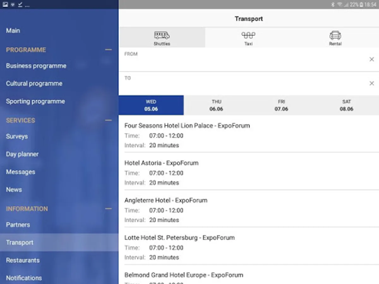Open News in the sidebar
The width and height of the screenshot is (379, 284).
click(59, 190)
